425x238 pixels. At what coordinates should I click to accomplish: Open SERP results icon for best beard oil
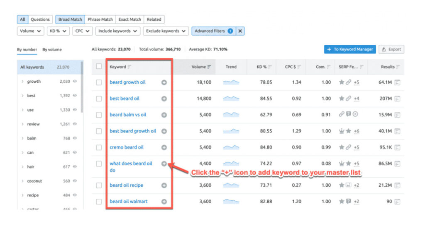click(x=397, y=99)
